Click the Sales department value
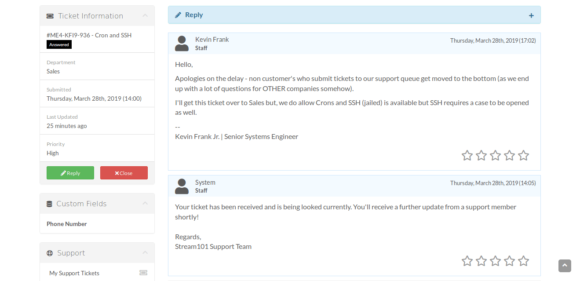 click(53, 71)
